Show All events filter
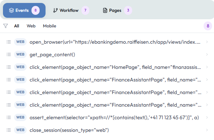Viewport: 214px width, 140px height. pos(17,26)
